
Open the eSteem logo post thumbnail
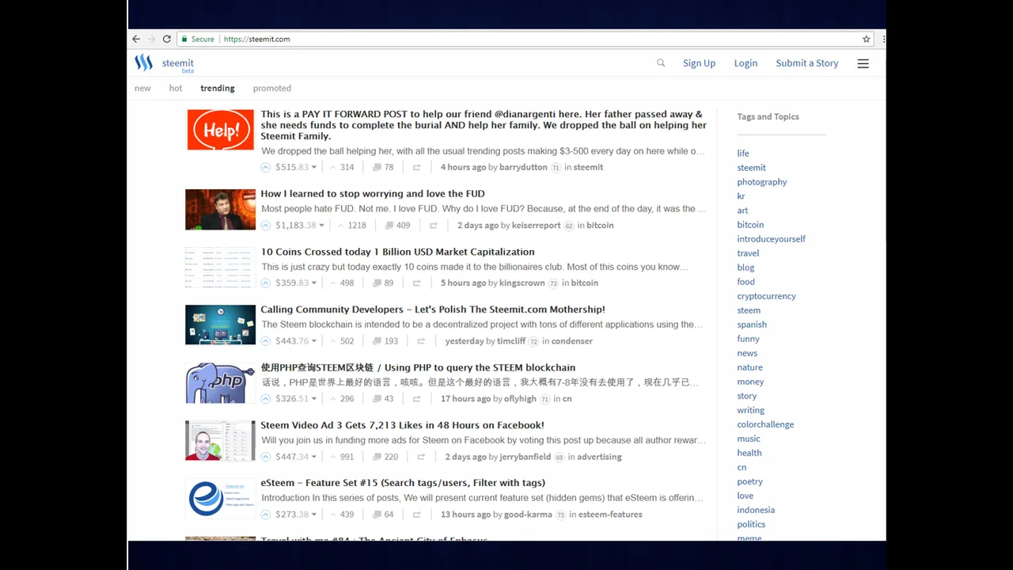click(x=221, y=499)
